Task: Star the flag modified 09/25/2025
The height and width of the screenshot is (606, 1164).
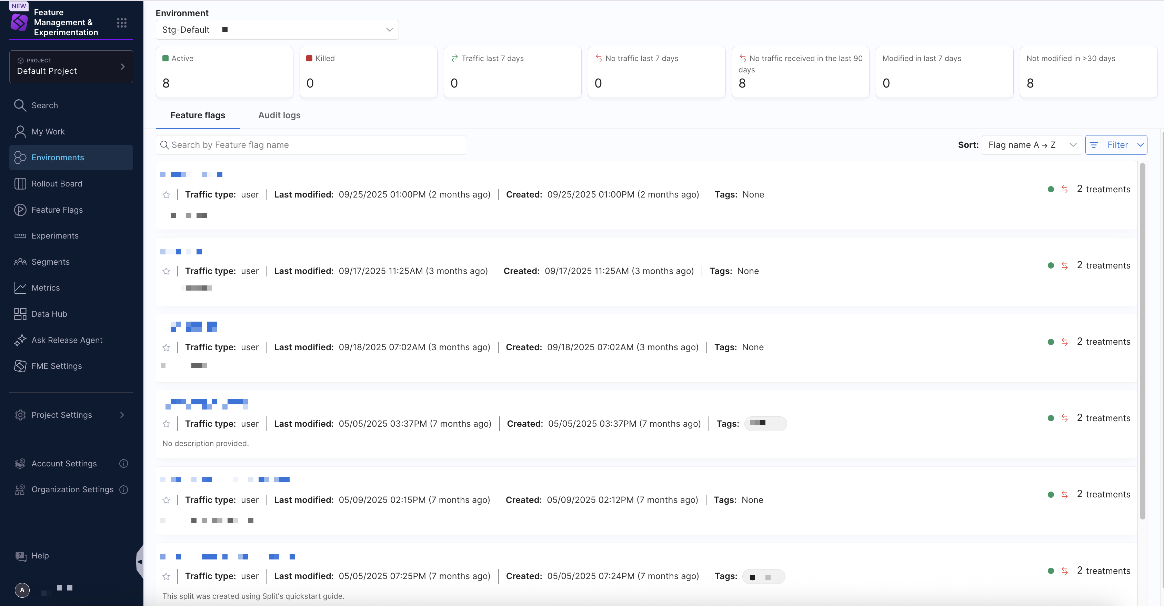Action: (166, 195)
